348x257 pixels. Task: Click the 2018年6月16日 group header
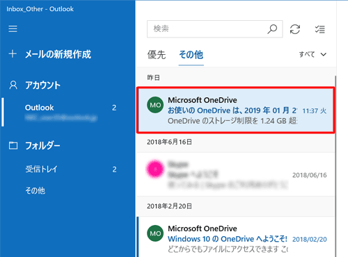[x=169, y=142]
